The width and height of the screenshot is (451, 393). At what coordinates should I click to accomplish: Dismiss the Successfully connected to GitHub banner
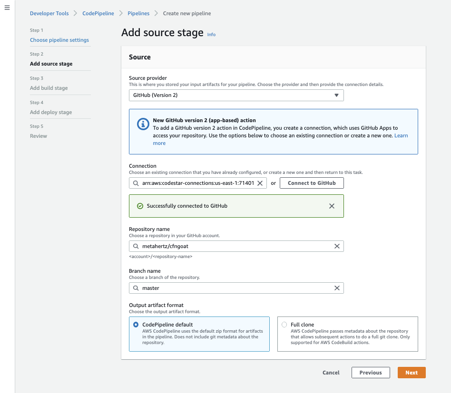point(332,206)
